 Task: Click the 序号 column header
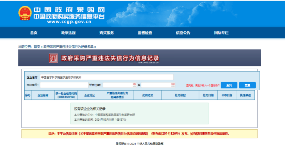pyautogui.click(x=28, y=95)
